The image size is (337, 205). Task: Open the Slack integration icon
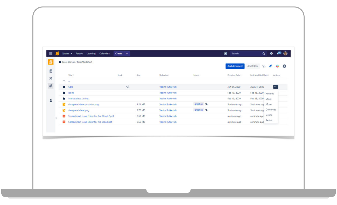pos(277,66)
